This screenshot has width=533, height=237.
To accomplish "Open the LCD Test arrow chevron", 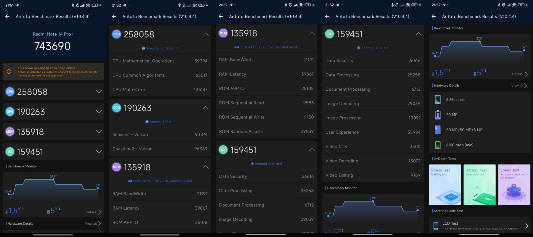I will [526, 226].
